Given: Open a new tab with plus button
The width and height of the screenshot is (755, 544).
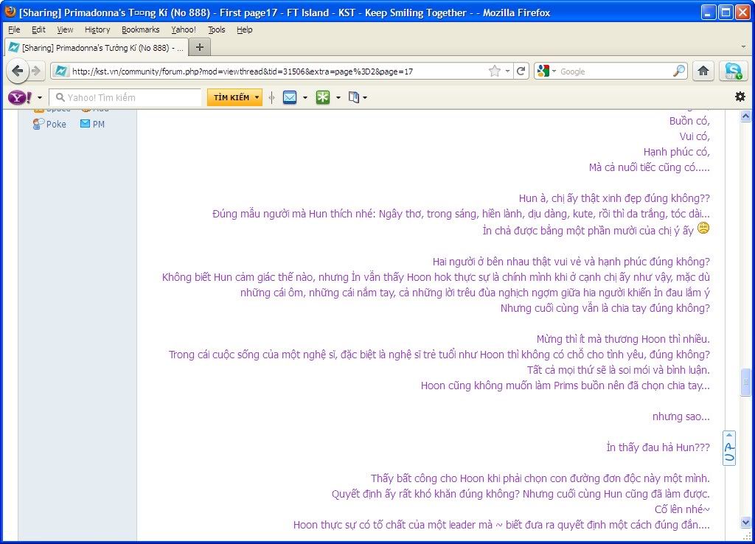Looking at the screenshot, I should tap(200, 47).
